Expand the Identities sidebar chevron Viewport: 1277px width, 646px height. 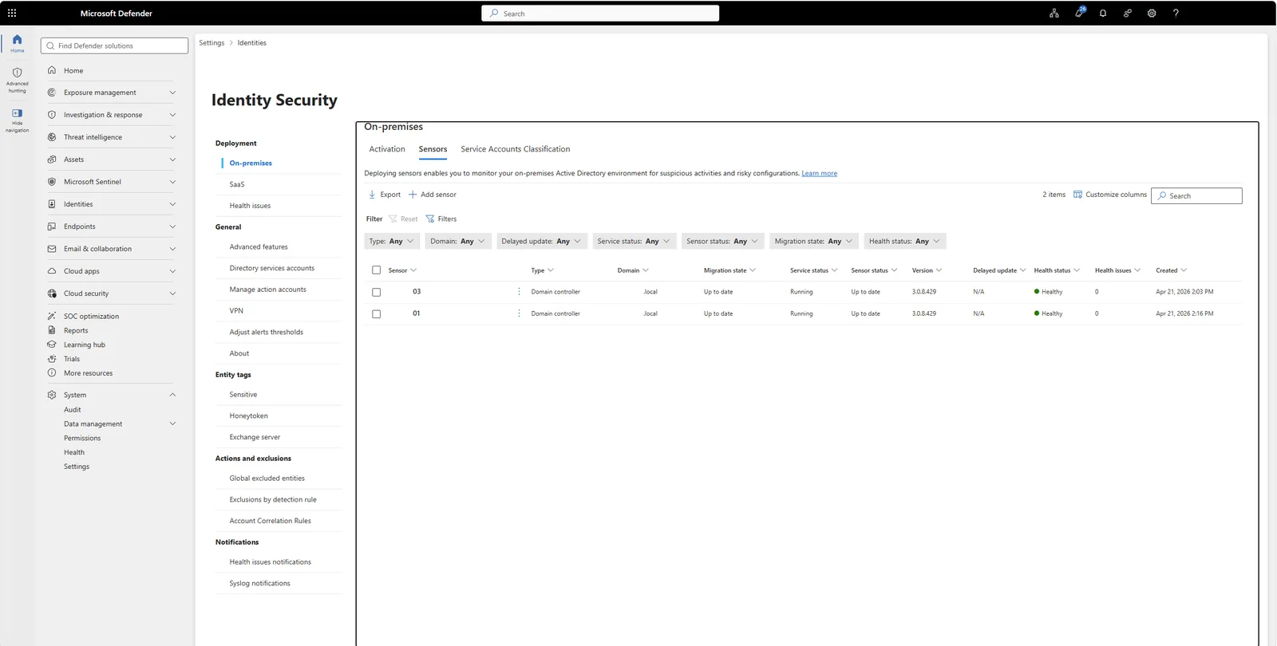[x=172, y=204]
